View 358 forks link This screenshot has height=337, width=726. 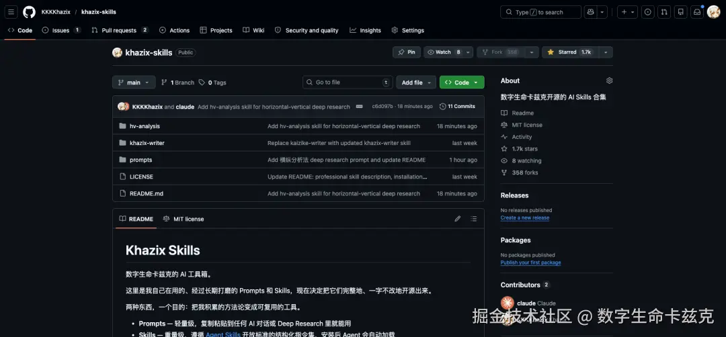click(519, 173)
